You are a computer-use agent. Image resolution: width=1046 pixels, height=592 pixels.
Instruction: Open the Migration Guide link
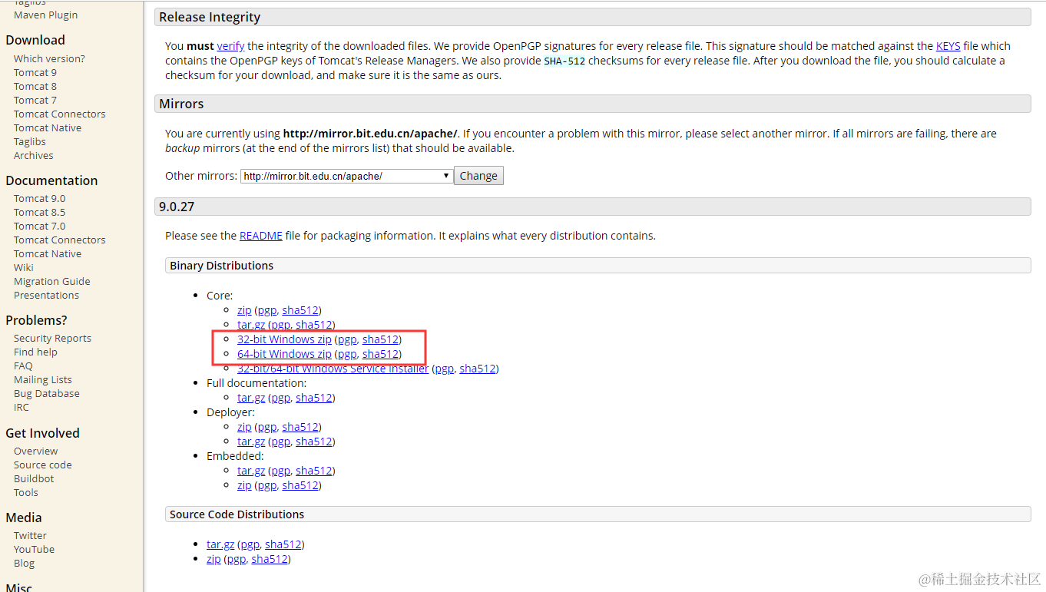52,281
